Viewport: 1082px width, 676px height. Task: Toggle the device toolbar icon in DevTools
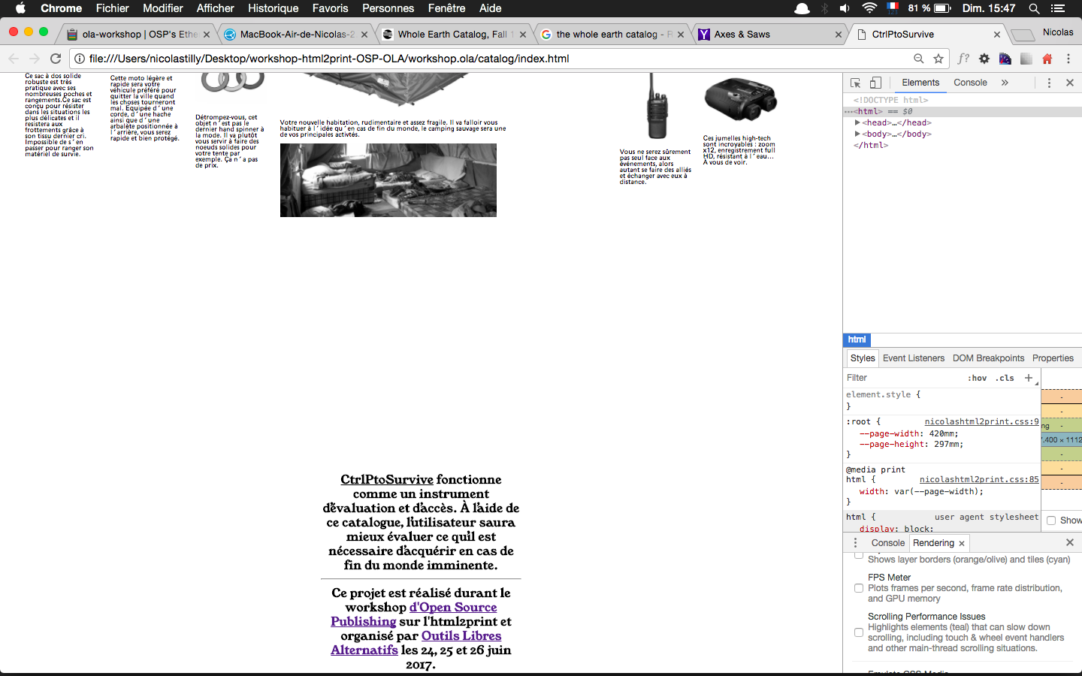875,83
